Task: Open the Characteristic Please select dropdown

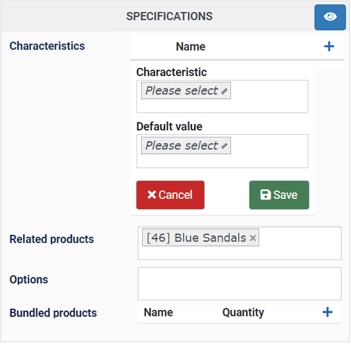Action: [186, 91]
